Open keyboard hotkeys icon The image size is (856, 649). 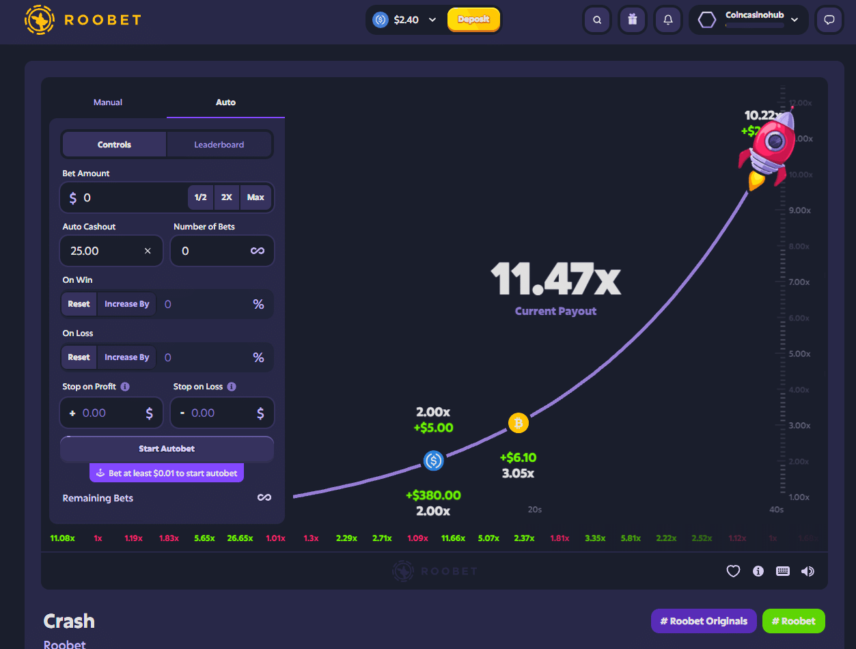[783, 571]
